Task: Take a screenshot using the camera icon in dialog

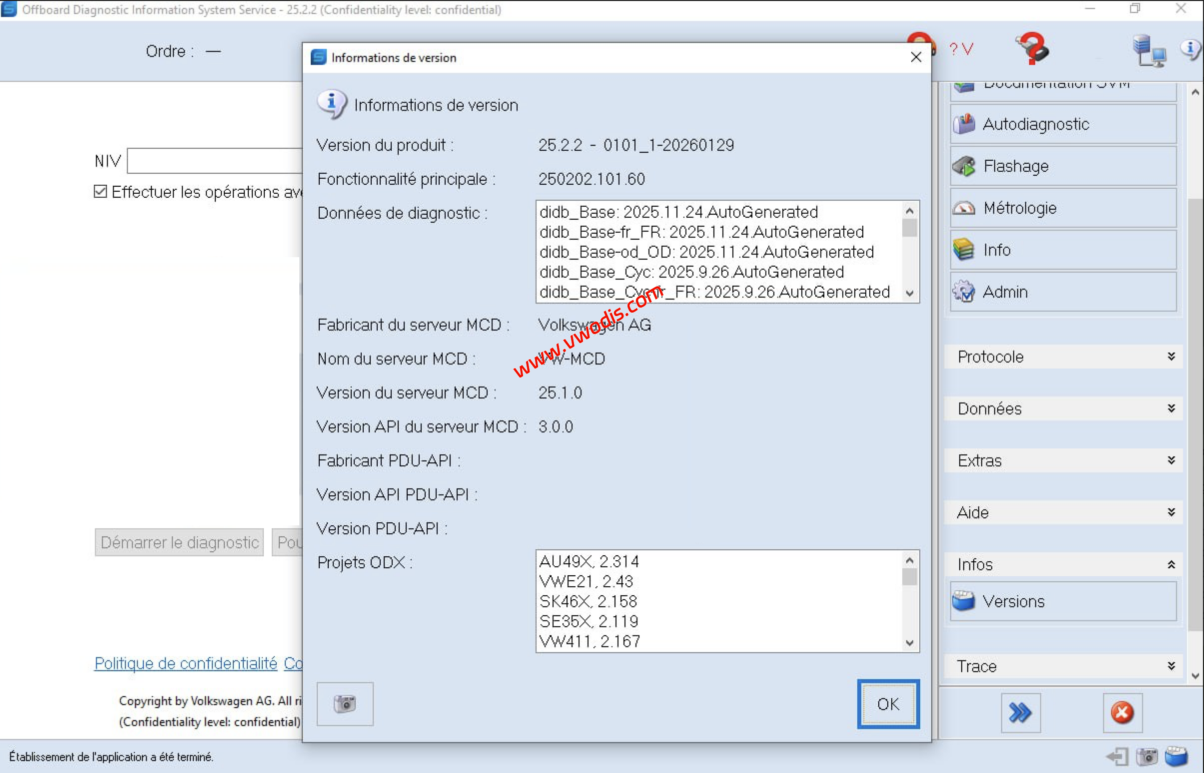Action: (344, 704)
